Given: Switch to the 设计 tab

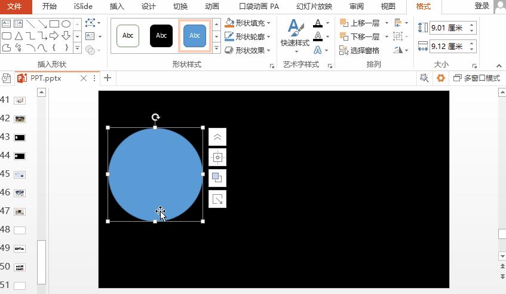Looking at the screenshot, I should [148, 7].
